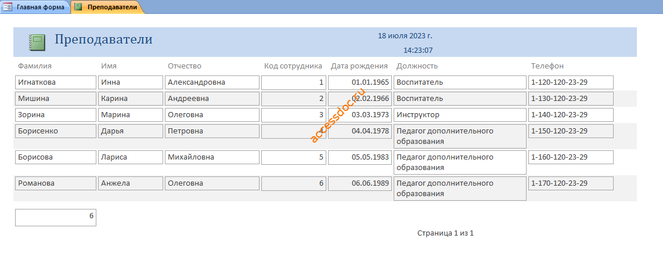This screenshot has height=253, width=663.
Task: Click the Дата рождения column header
Action: tap(359, 66)
